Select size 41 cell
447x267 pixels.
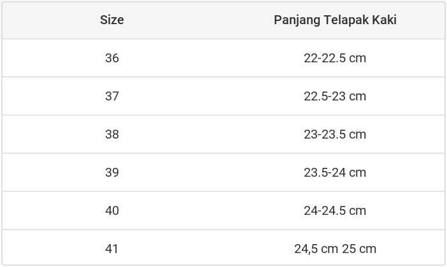point(112,249)
